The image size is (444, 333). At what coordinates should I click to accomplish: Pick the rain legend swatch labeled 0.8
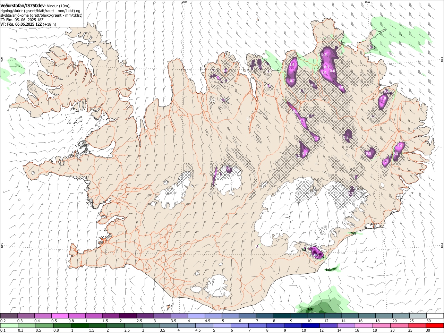[x=62, y=326]
